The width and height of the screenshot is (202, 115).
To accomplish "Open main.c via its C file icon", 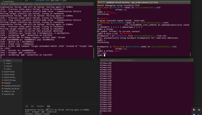I will pyautogui.click(x=5, y=60).
